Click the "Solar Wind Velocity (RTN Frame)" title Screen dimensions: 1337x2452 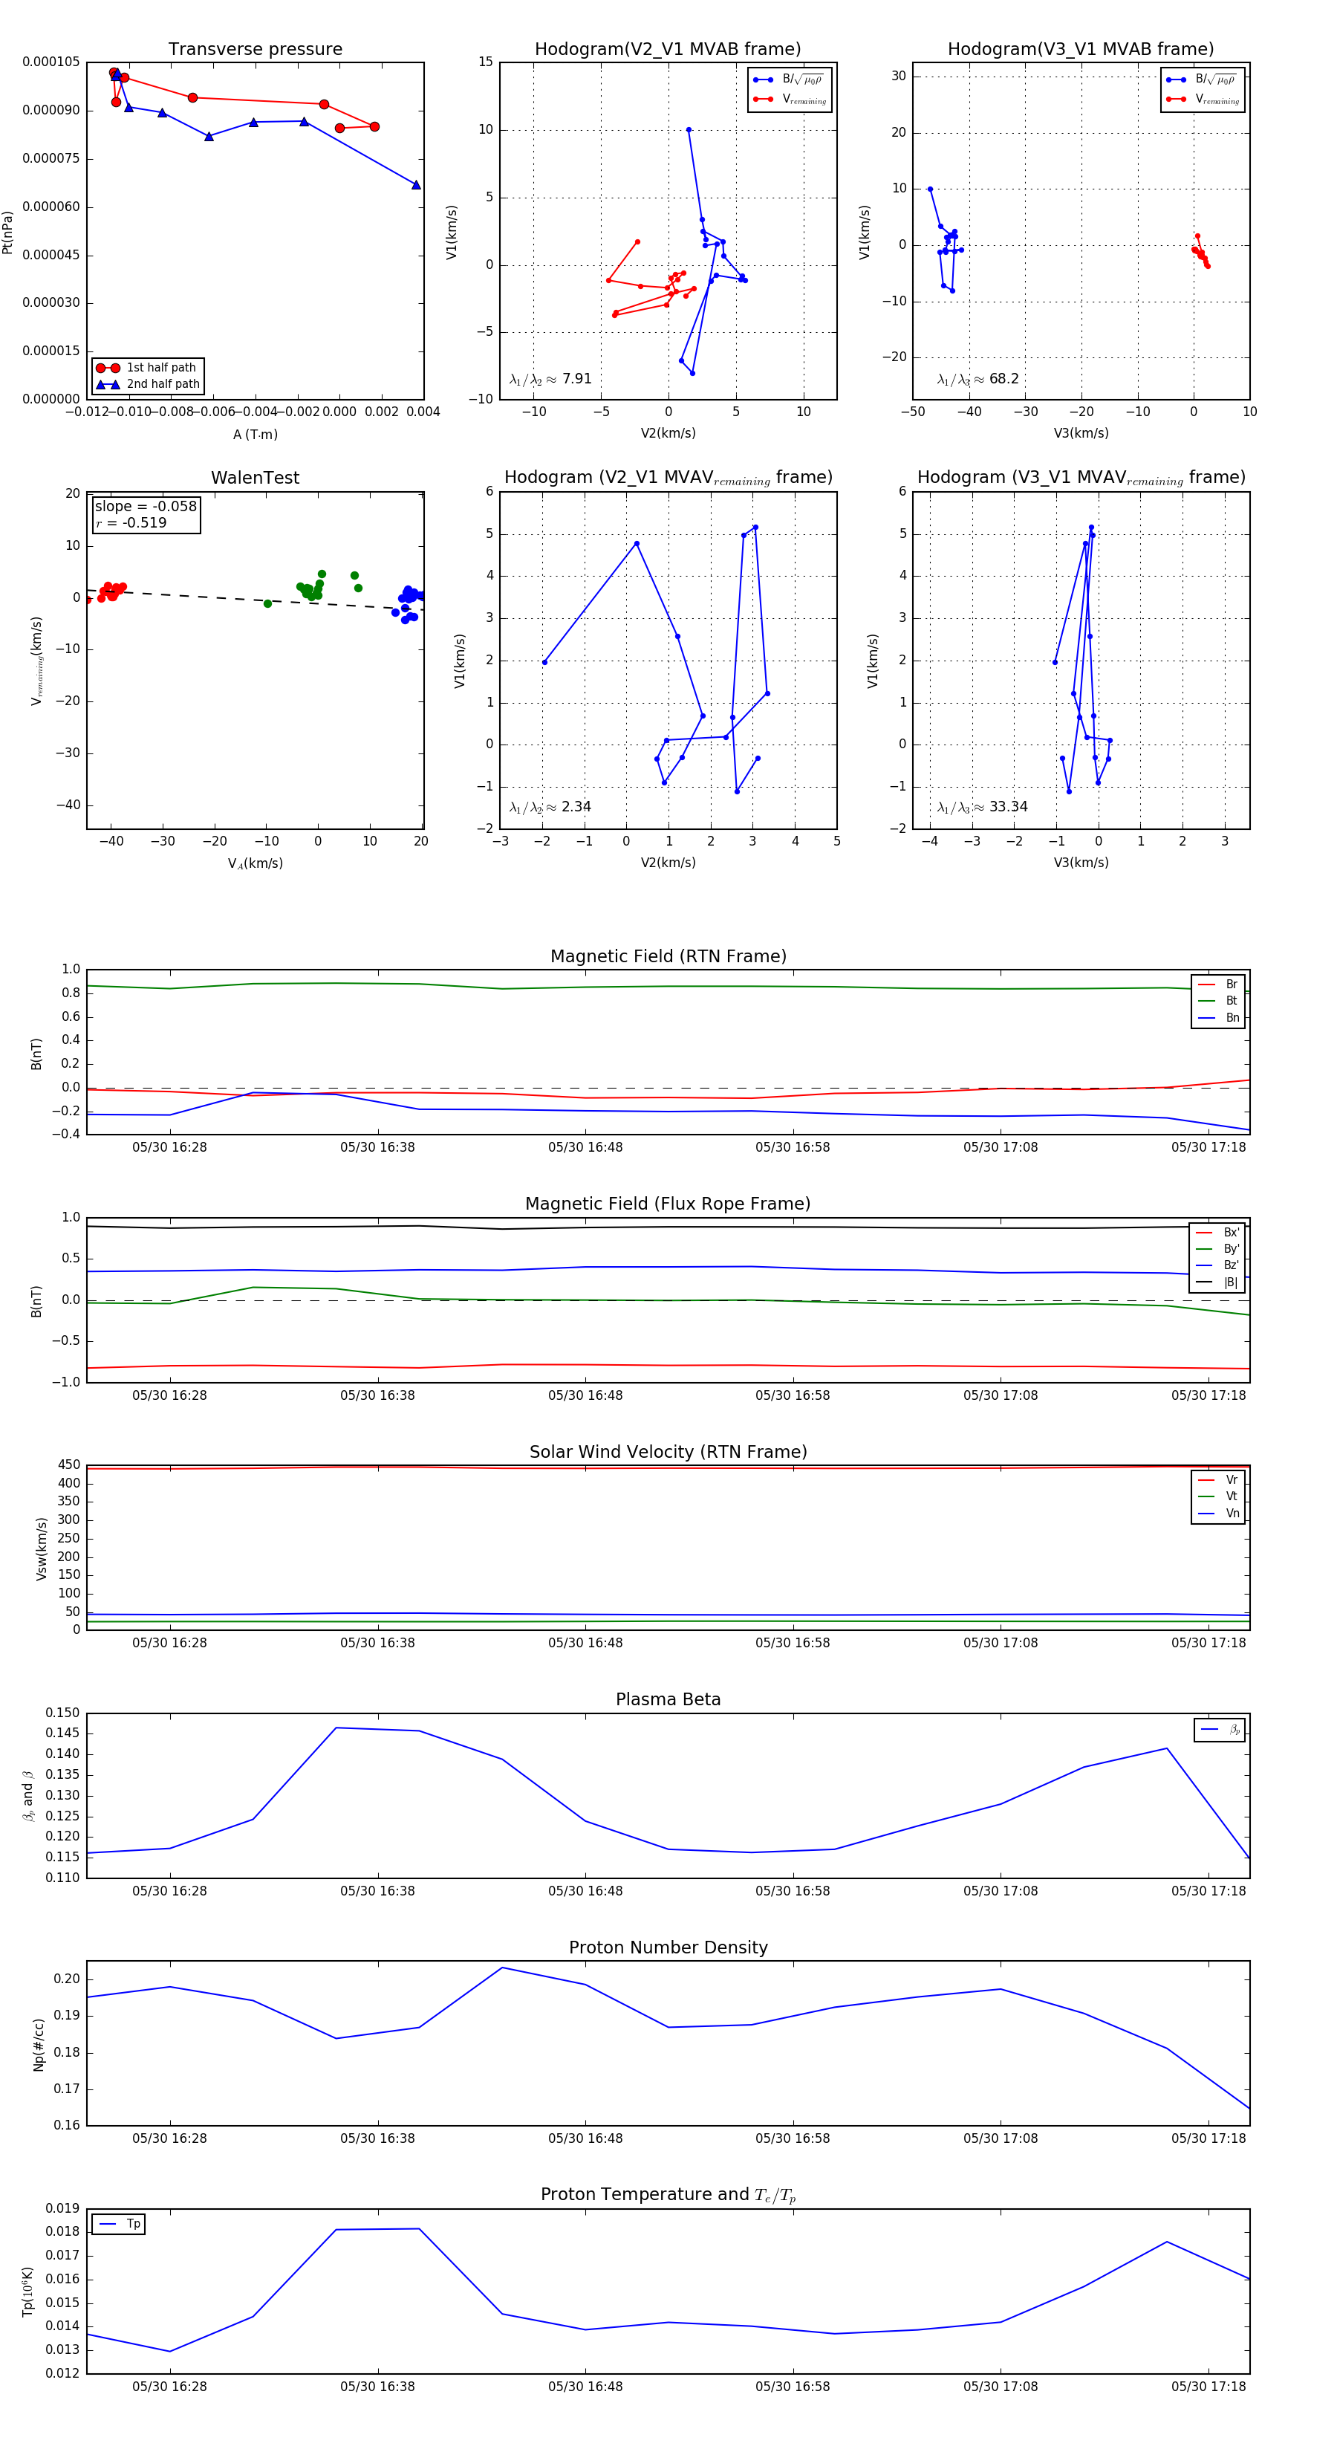click(x=668, y=1452)
